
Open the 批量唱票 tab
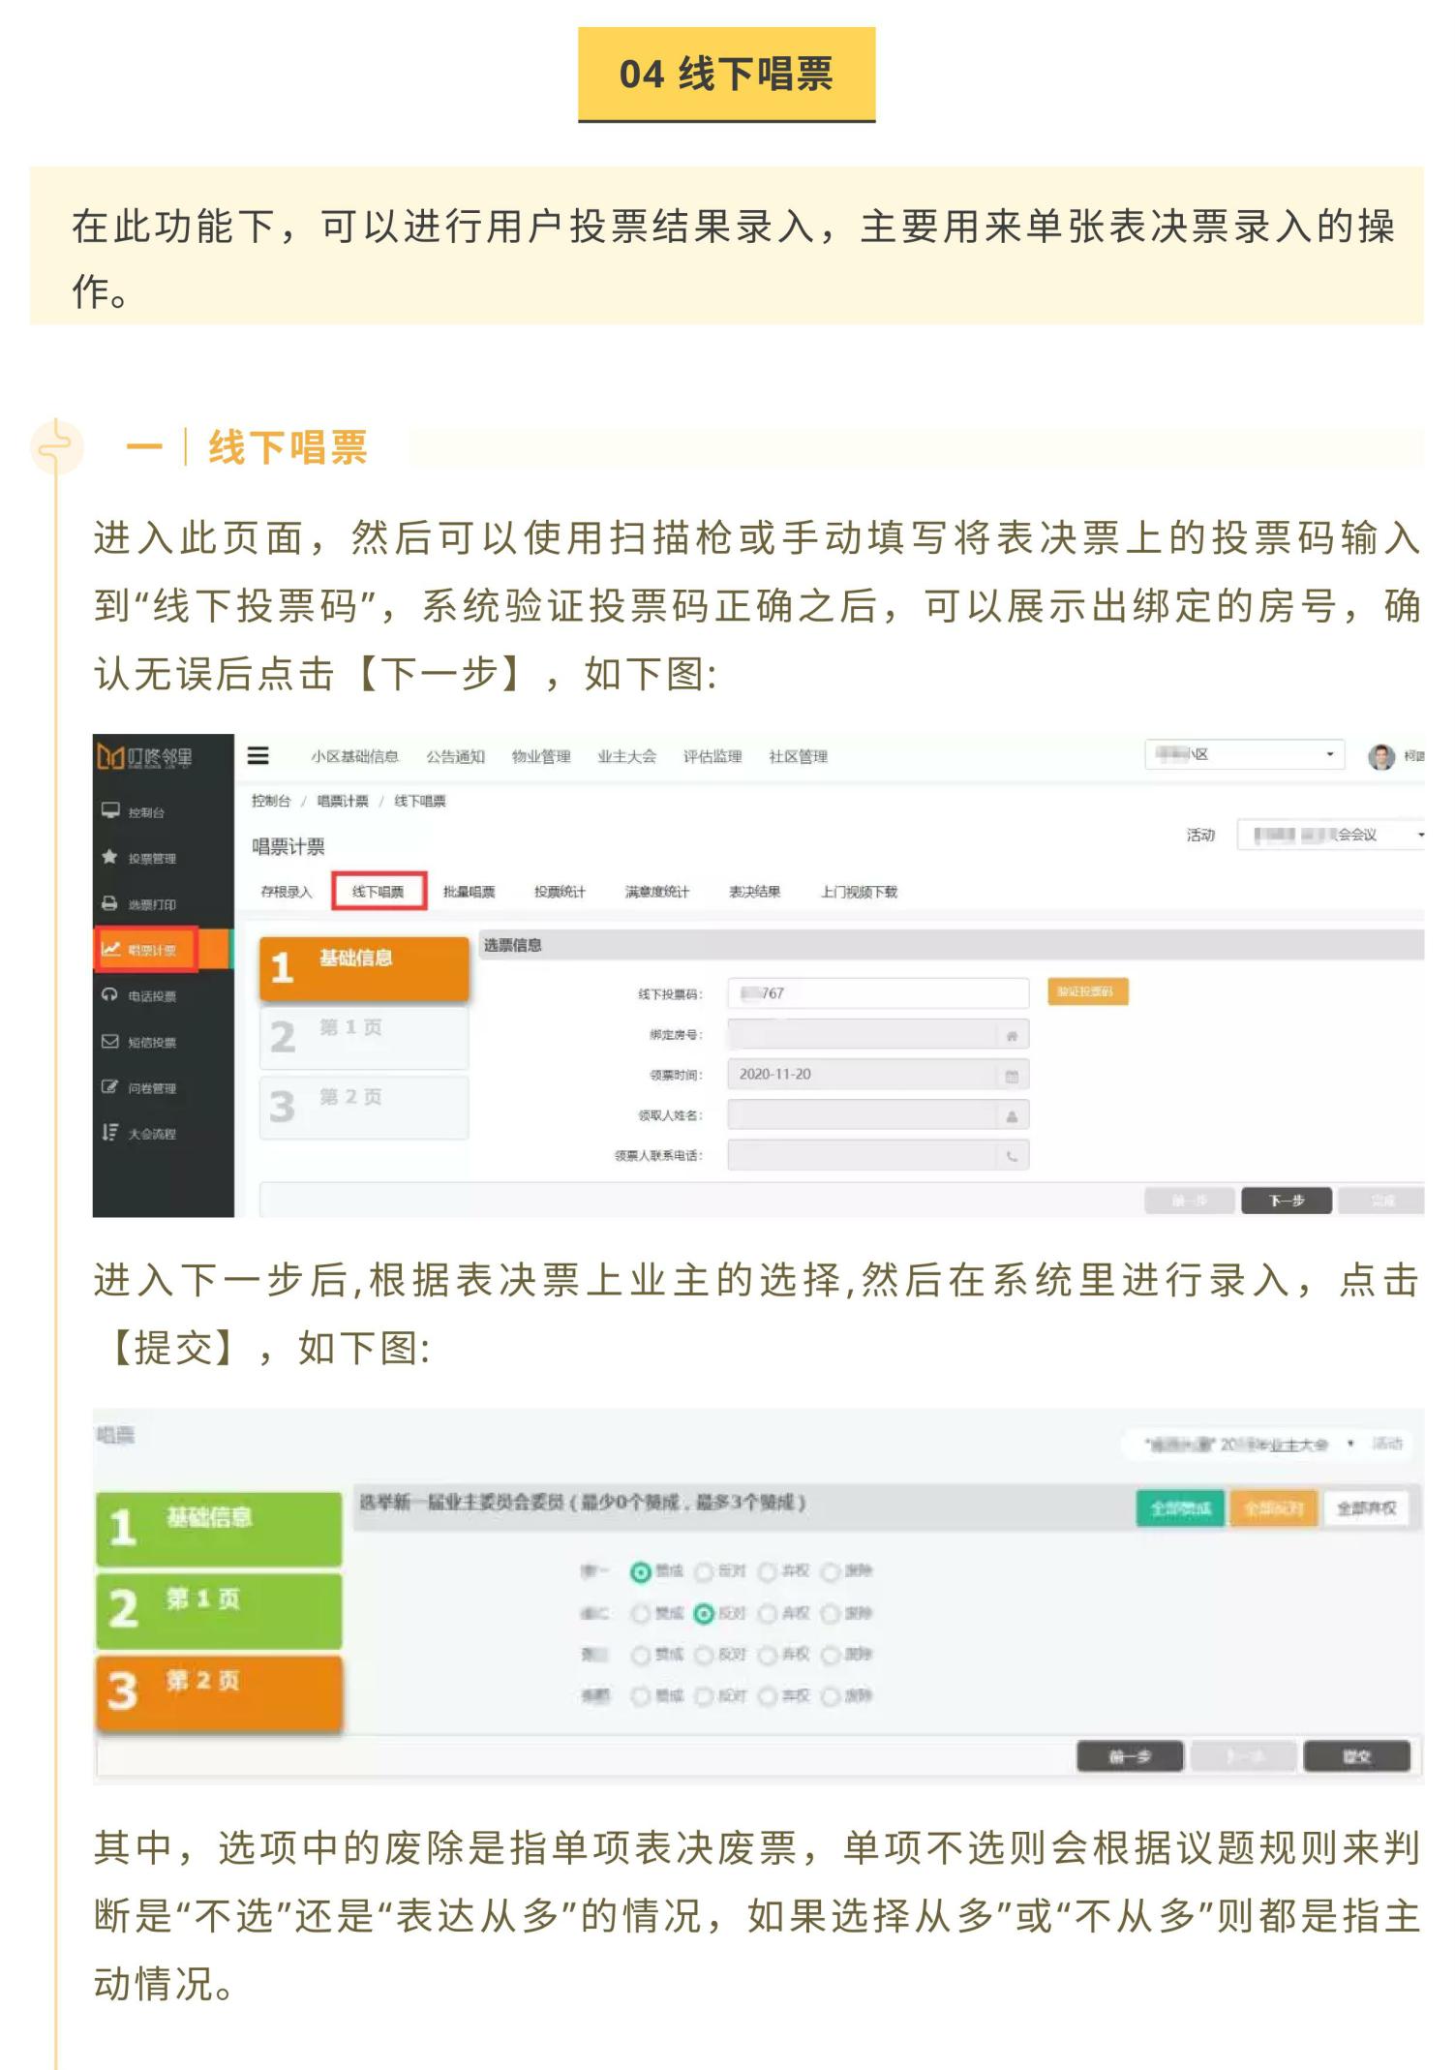(469, 892)
